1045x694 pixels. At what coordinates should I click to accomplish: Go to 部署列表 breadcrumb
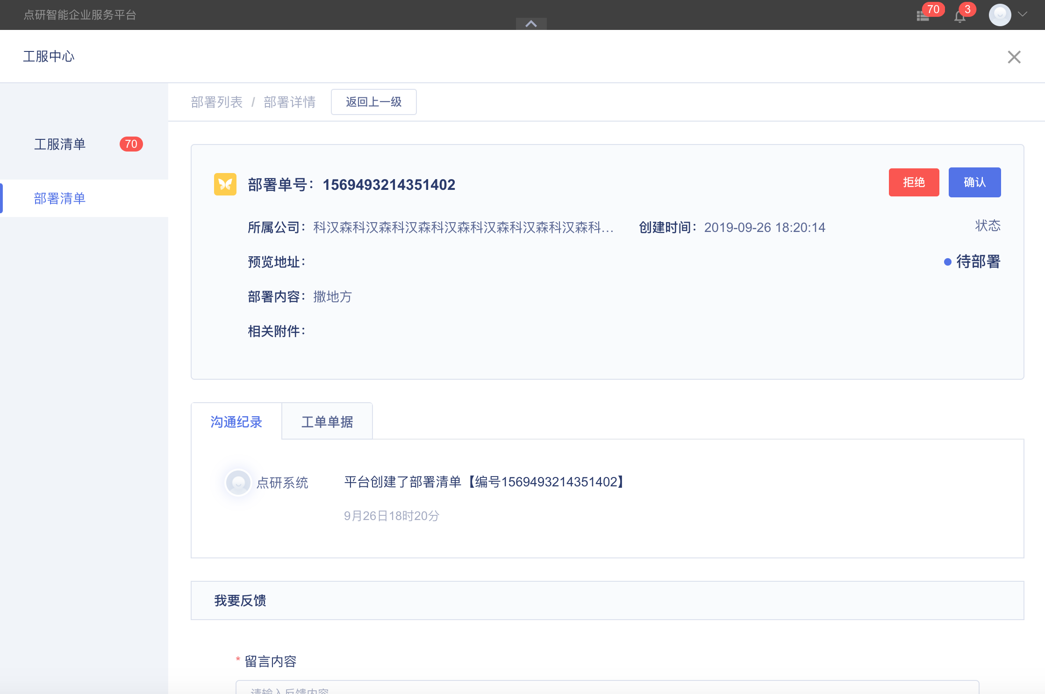(217, 102)
